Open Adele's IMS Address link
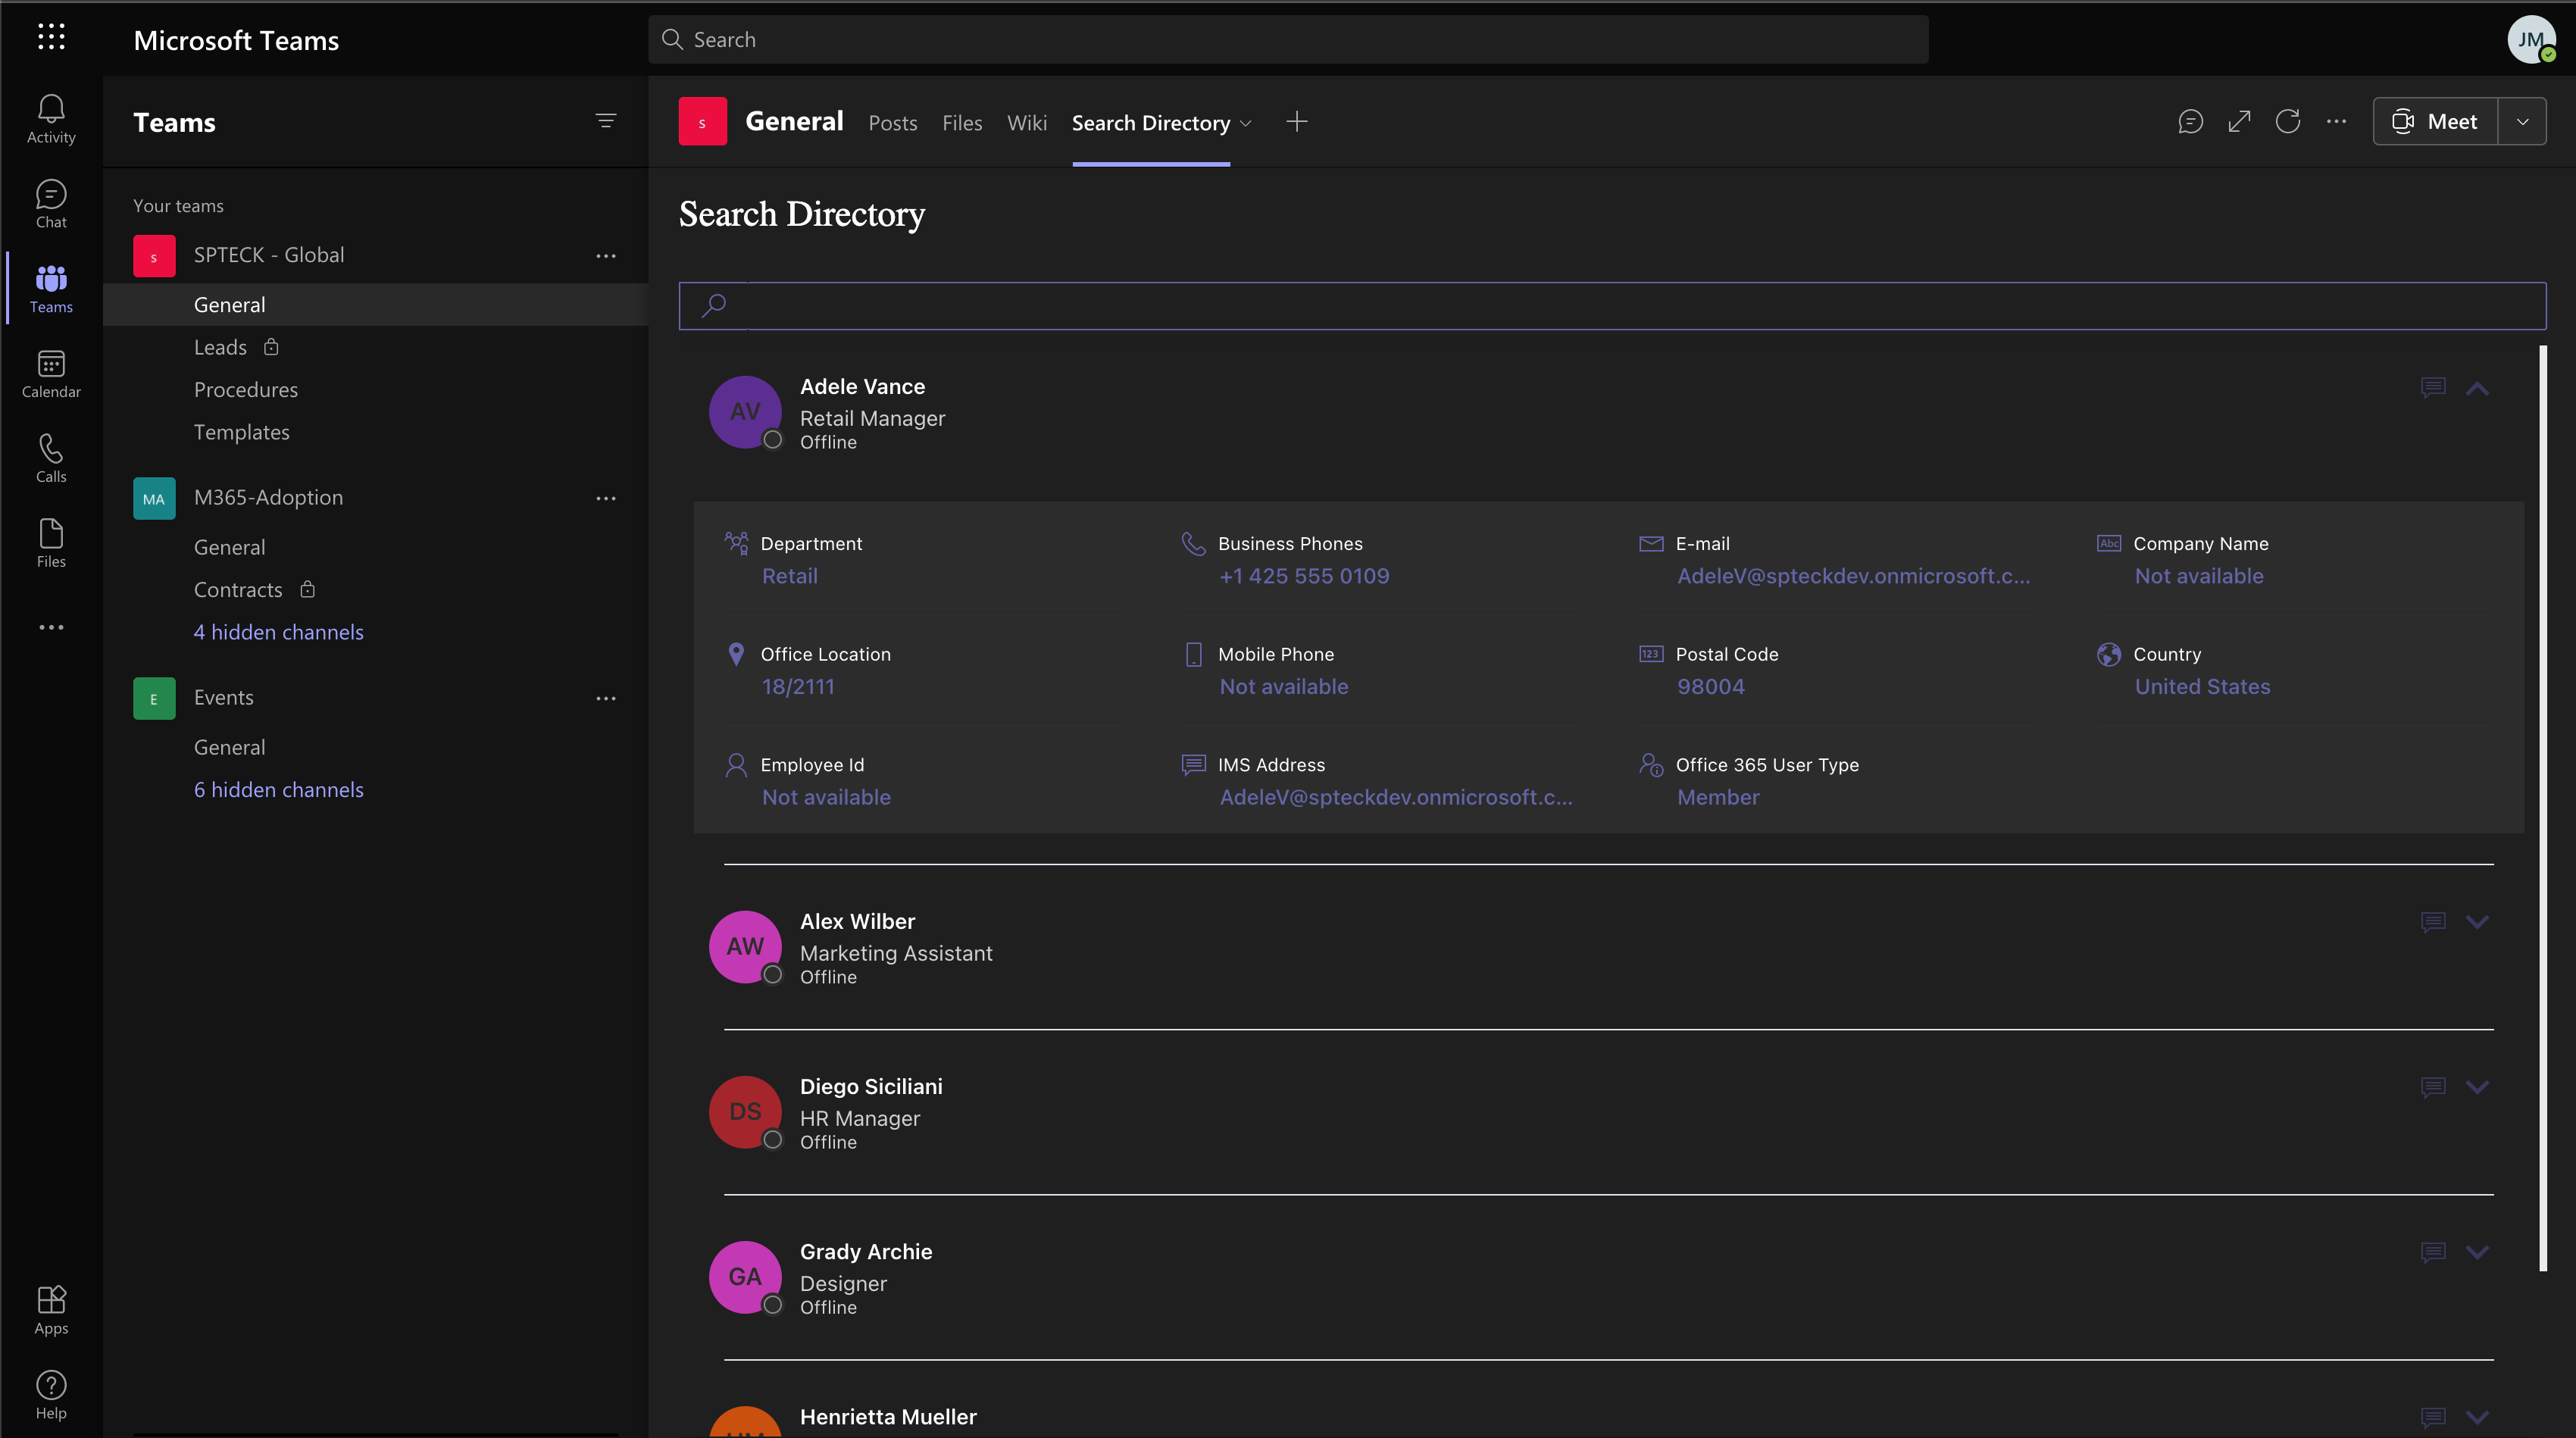The height and width of the screenshot is (1438, 2576). 1395,797
